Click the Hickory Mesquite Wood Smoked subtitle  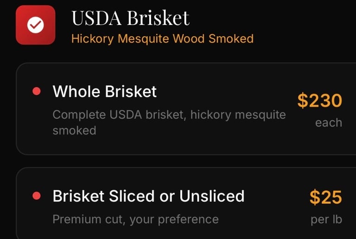click(162, 38)
